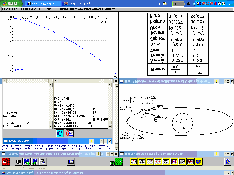The height and width of the screenshot is (175, 234).
Task: Click the blue diskette icon with right-pointing arrow
Action: pos(27,162)
